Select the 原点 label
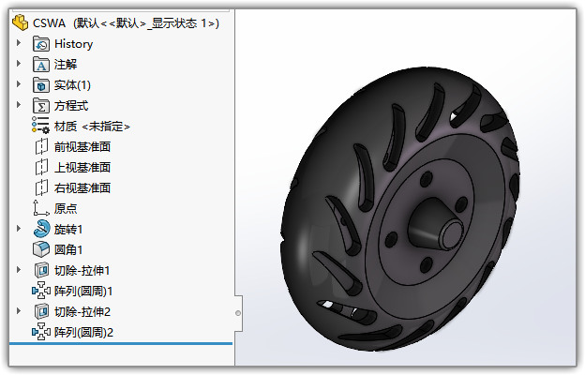 (66, 208)
